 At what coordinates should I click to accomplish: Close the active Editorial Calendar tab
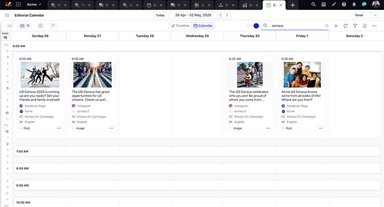tap(281, 5)
